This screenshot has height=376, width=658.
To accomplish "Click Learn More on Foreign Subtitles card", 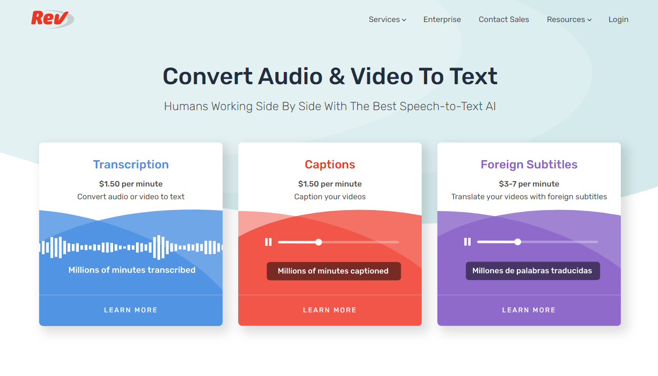I will (529, 310).
